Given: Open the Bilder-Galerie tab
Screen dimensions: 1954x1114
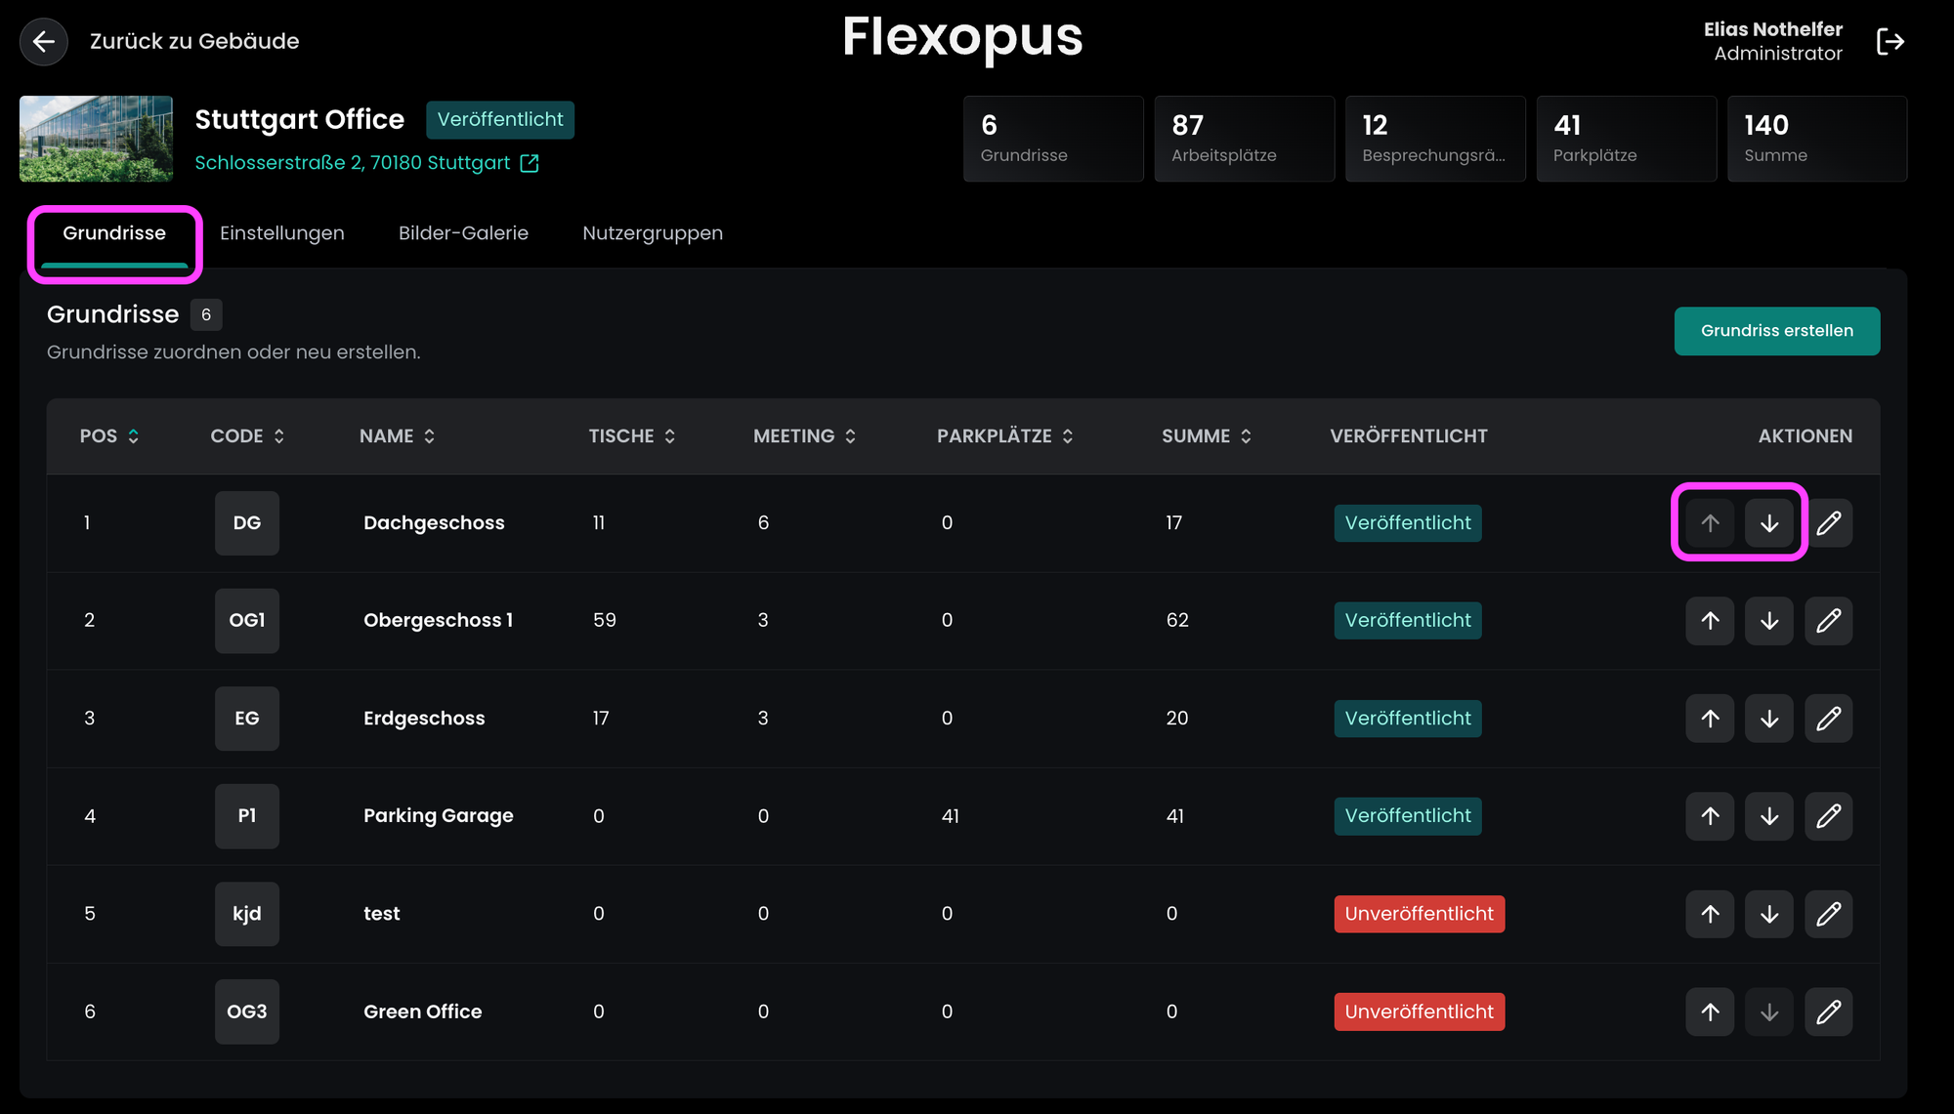Looking at the screenshot, I should (463, 233).
